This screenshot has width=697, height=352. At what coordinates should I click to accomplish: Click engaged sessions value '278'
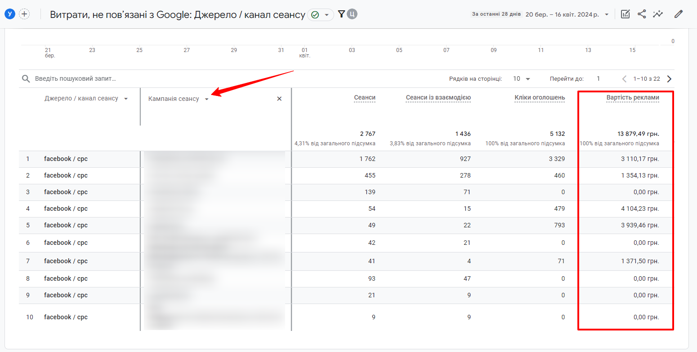pos(465,175)
